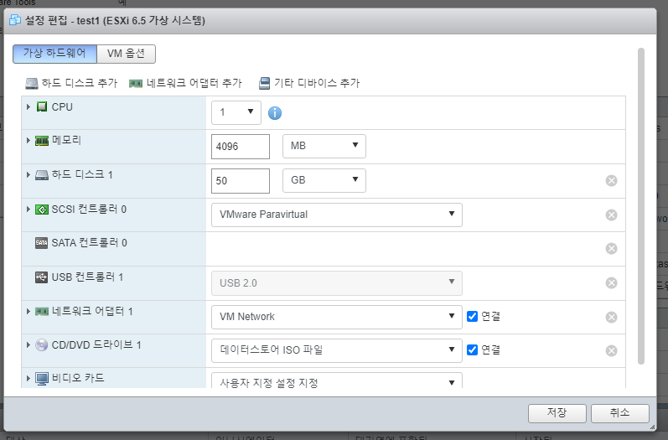Click the SATA 컨트롤러 0 label
The width and height of the screenshot is (668, 440).
(90, 243)
